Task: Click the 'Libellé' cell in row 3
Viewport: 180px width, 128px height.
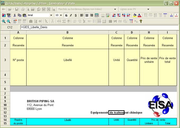Action: [x=67, y=60]
